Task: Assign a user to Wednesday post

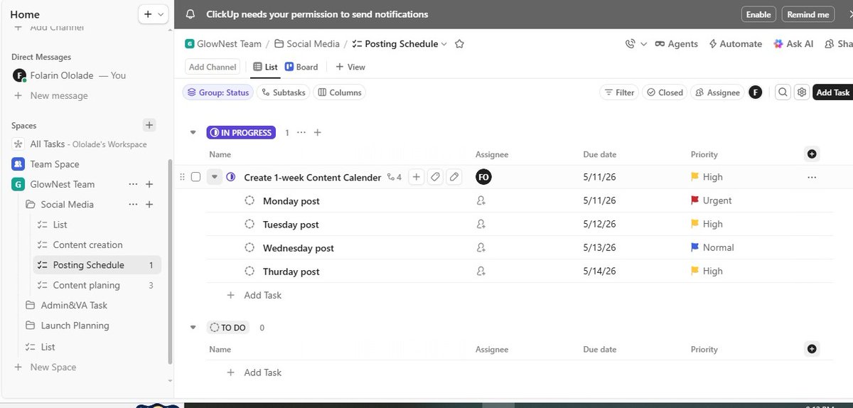Action: click(481, 248)
